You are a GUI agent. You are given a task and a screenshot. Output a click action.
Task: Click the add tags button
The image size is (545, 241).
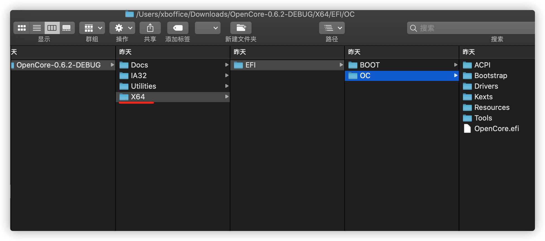click(178, 28)
